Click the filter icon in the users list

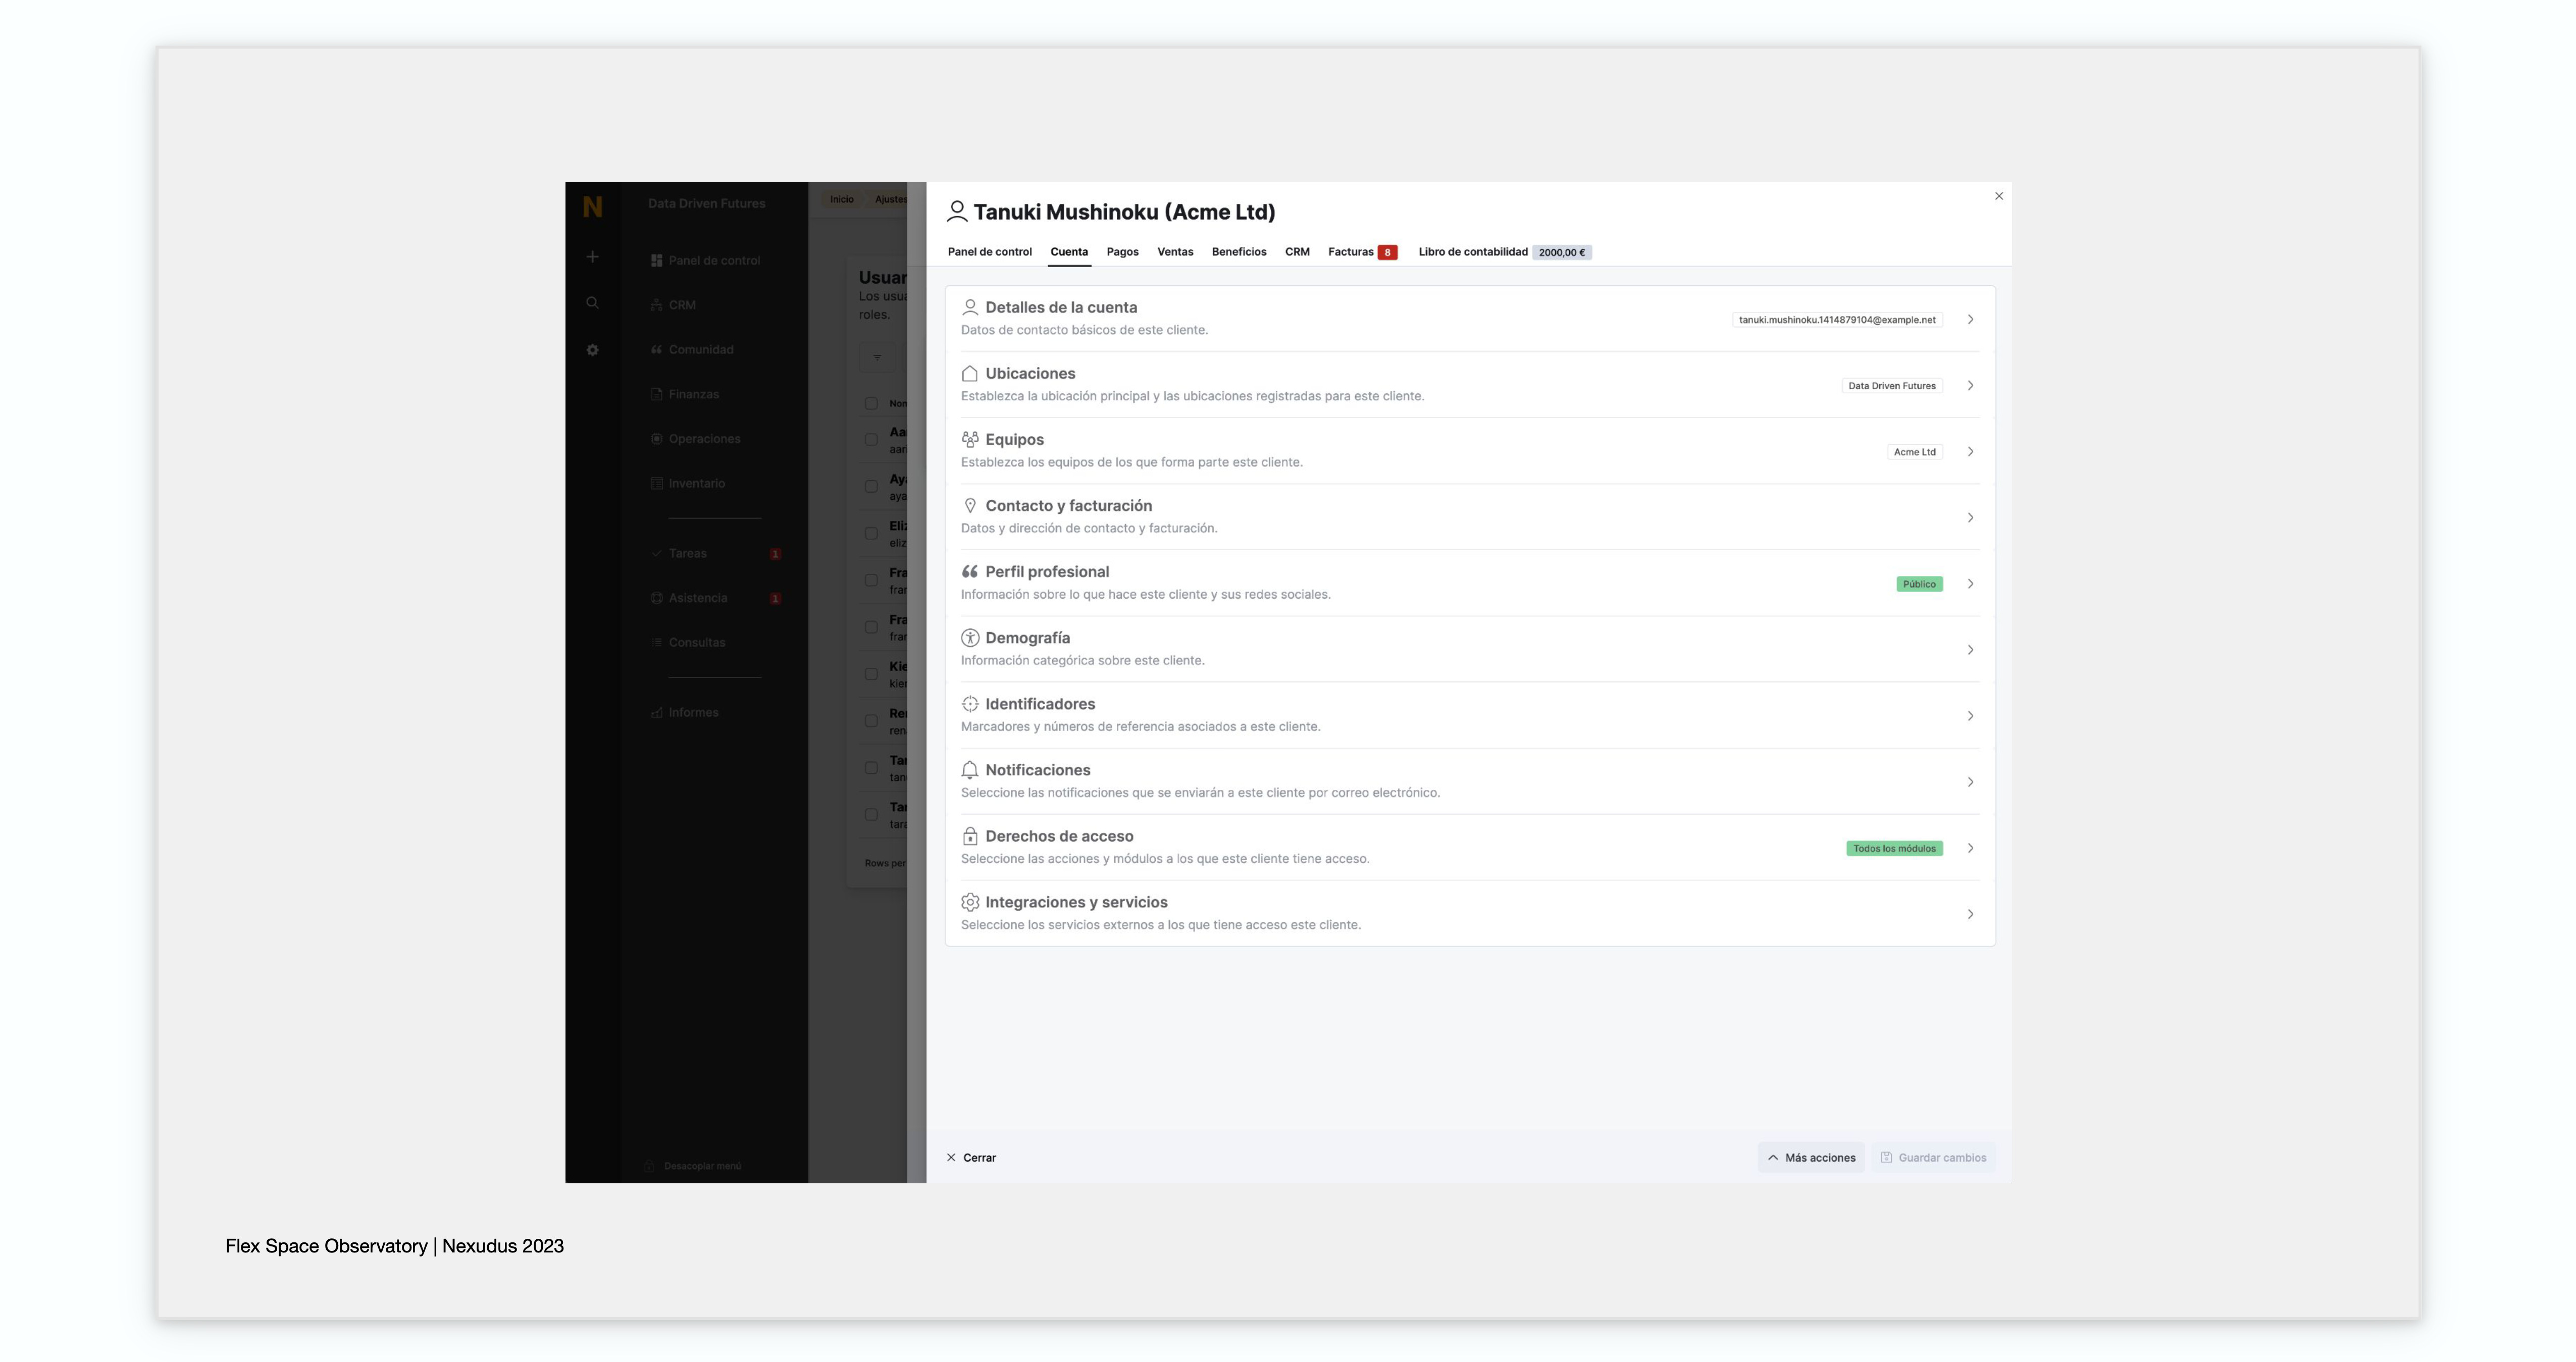(x=877, y=357)
